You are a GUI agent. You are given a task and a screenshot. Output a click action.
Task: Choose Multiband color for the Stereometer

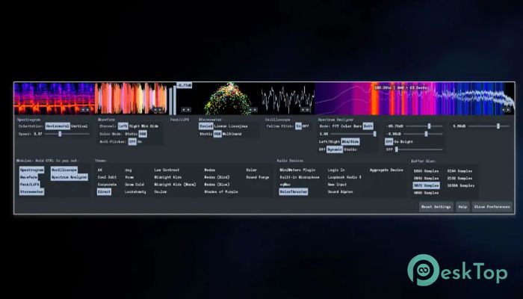click(x=232, y=134)
